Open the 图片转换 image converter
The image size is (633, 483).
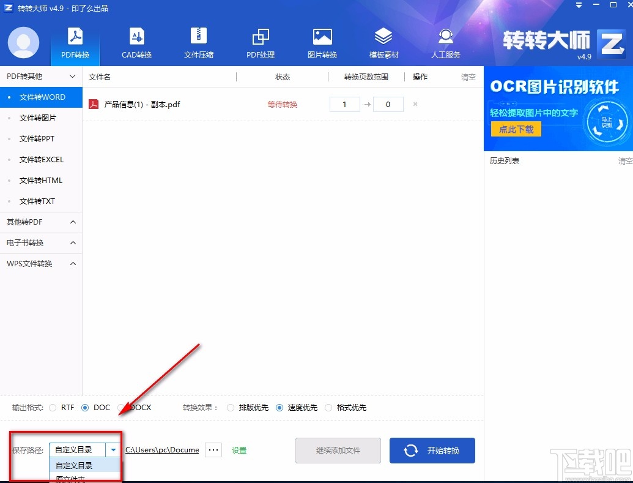pos(322,42)
